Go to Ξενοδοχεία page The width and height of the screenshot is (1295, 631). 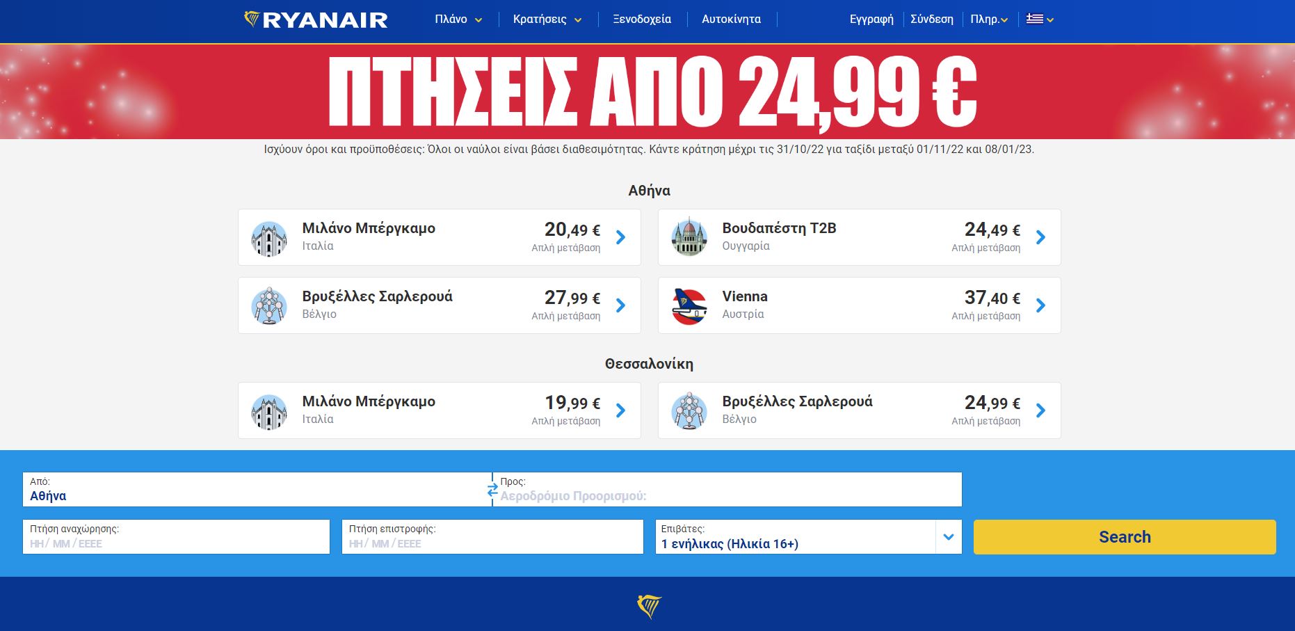[x=642, y=19]
